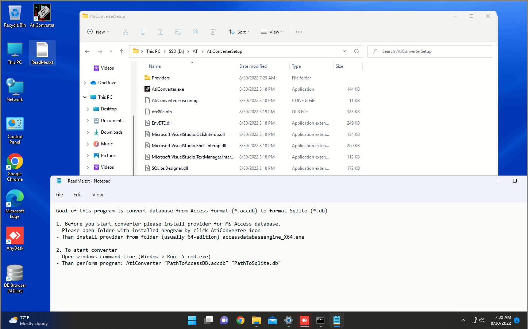This screenshot has width=528, height=329.
Task: Open Task View on the taskbar
Action: 208,320
